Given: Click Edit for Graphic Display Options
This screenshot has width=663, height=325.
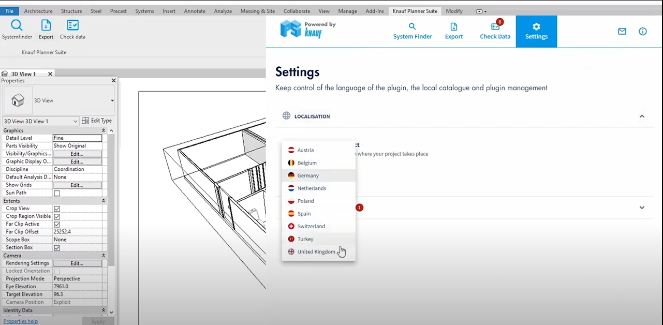Looking at the screenshot, I should (x=77, y=161).
